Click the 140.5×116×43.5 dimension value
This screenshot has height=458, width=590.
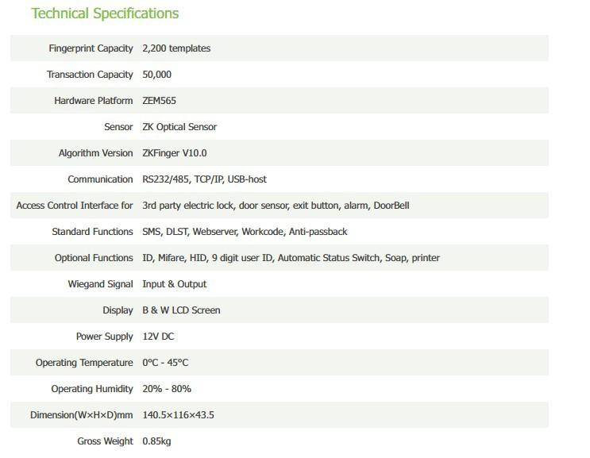178,415
